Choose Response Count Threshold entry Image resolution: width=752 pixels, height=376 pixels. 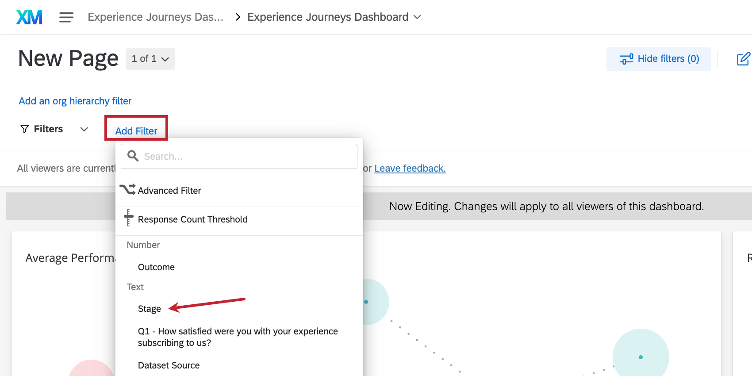coord(193,219)
